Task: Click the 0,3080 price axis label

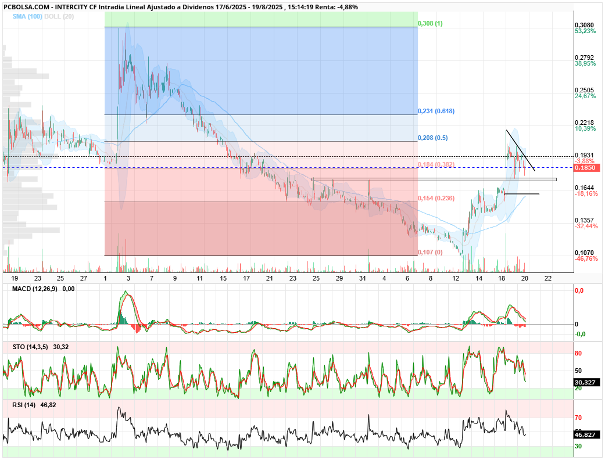Action: tap(584, 25)
